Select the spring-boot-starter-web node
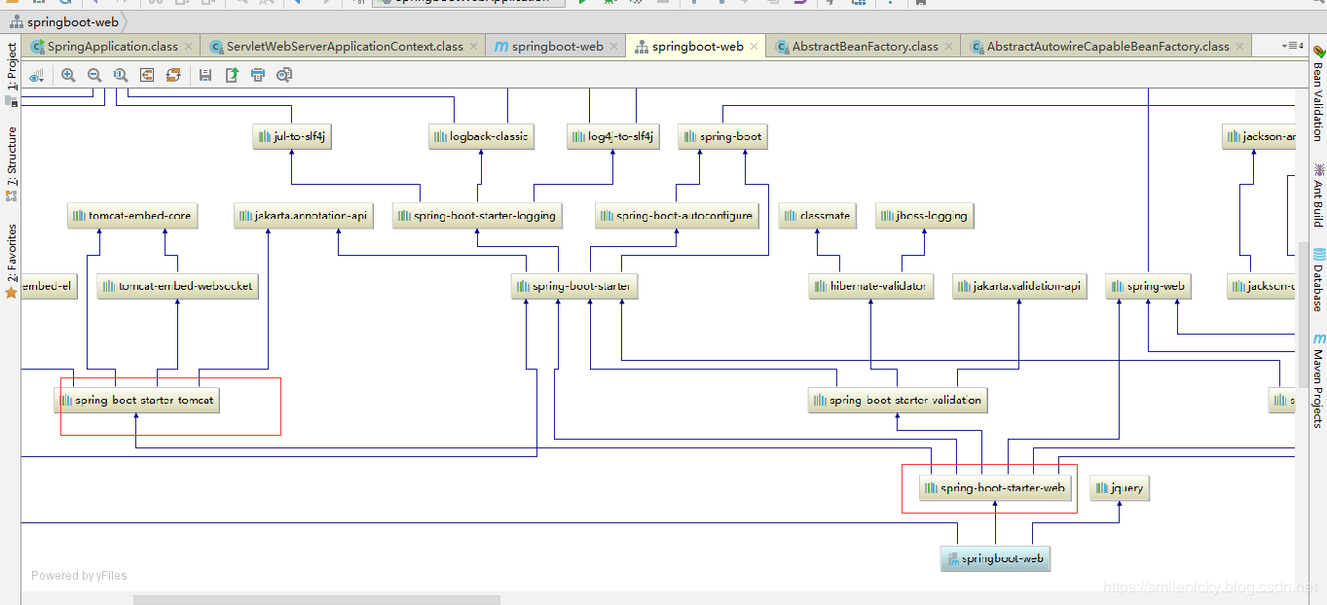Viewport: 1327px width, 605px height. click(x=995, y=488)
